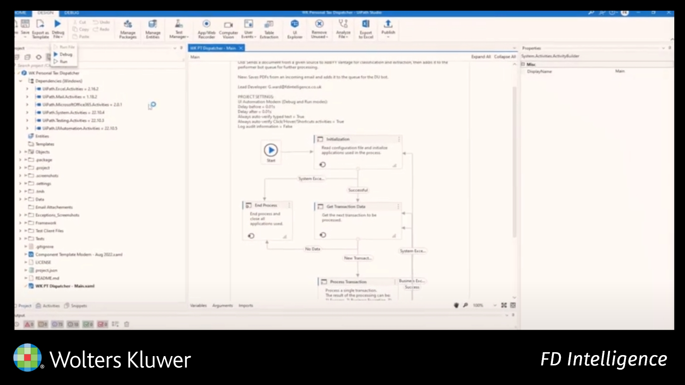Open the Variables panel at designer bottom
The image size is (685, 385).
[198, 306]
